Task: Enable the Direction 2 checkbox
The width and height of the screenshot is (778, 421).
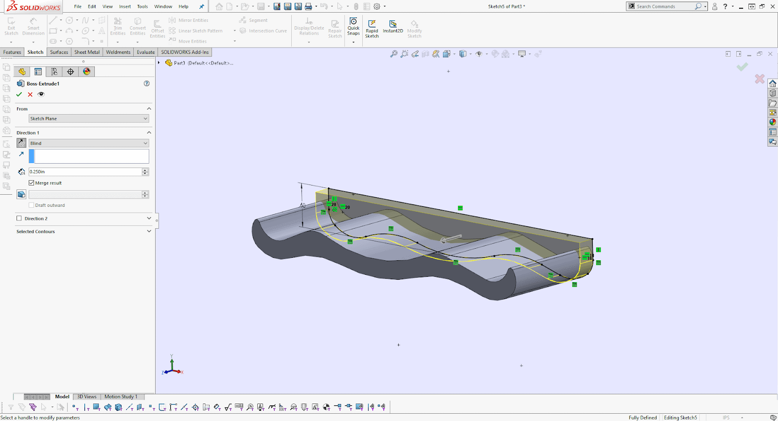Action: [x=19, y=219]
